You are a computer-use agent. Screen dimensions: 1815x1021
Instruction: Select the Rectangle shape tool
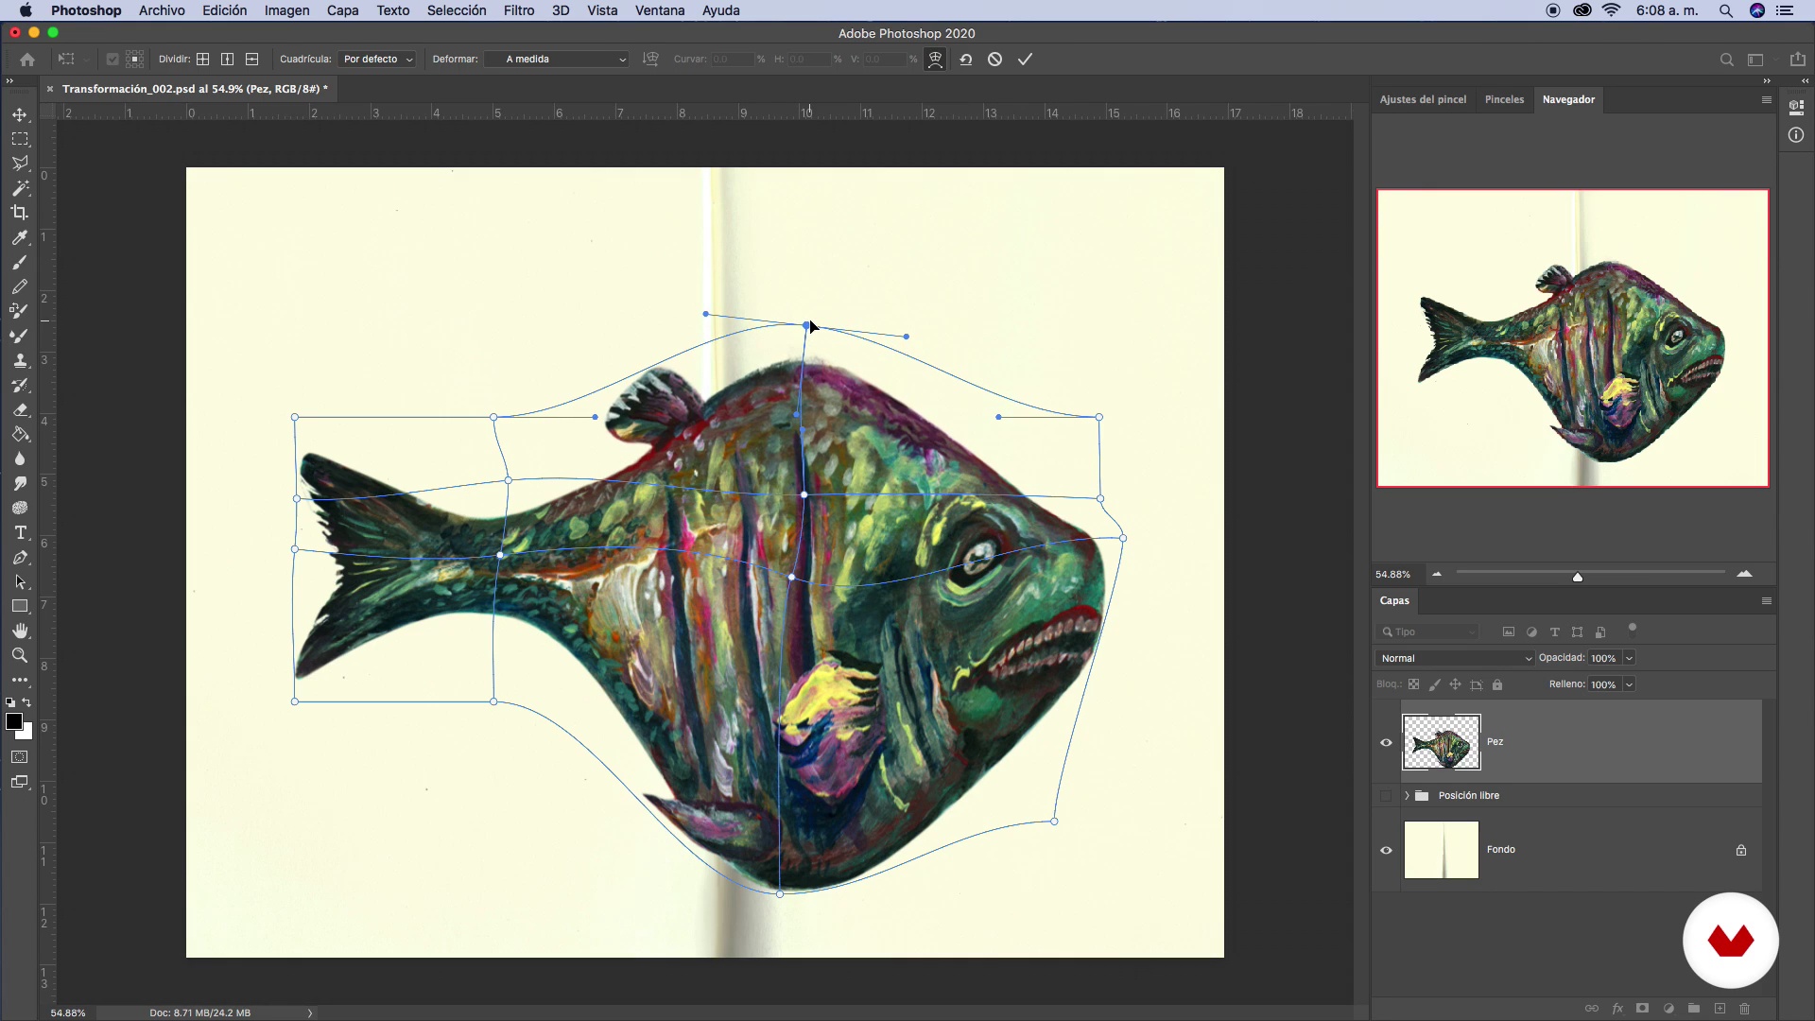click(x=20, y=606)
